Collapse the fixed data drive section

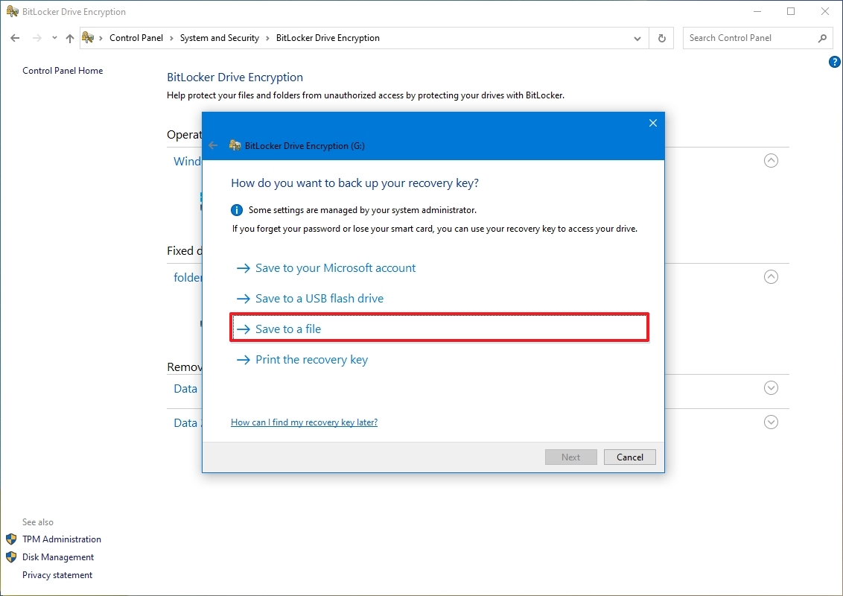point(771,276)
